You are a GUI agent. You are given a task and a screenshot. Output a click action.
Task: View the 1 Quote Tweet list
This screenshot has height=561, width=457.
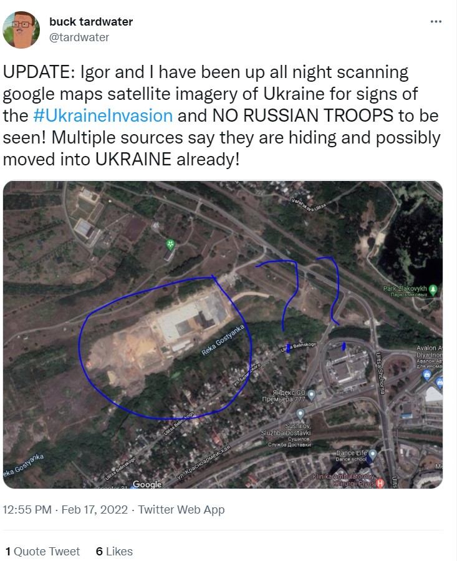click(43, 551)
